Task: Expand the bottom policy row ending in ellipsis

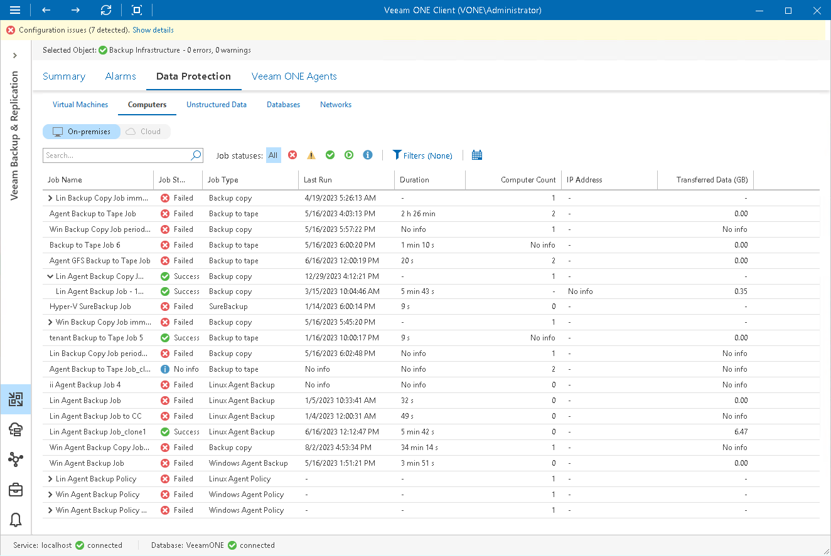Action: pyautogui.click(x=50, y=510)
